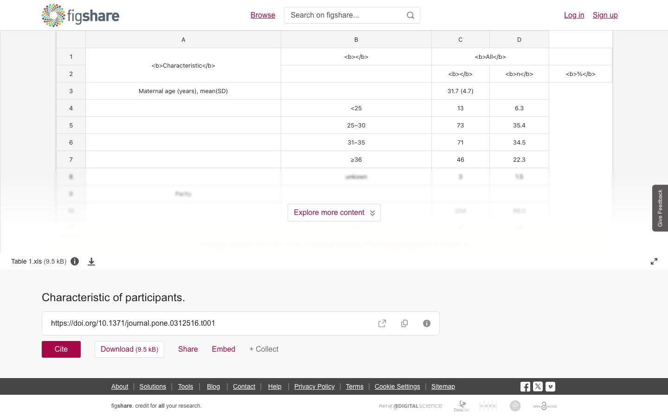Open file info icon next to Table 1.xls

point(75,261)
